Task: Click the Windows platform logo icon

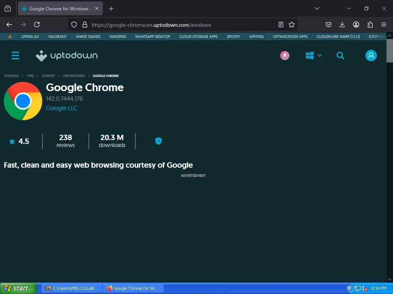Action: 310,56
